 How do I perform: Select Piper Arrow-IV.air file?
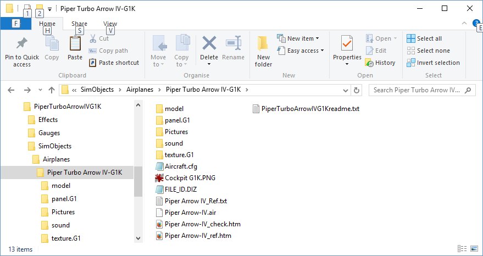tap(186, 213)
